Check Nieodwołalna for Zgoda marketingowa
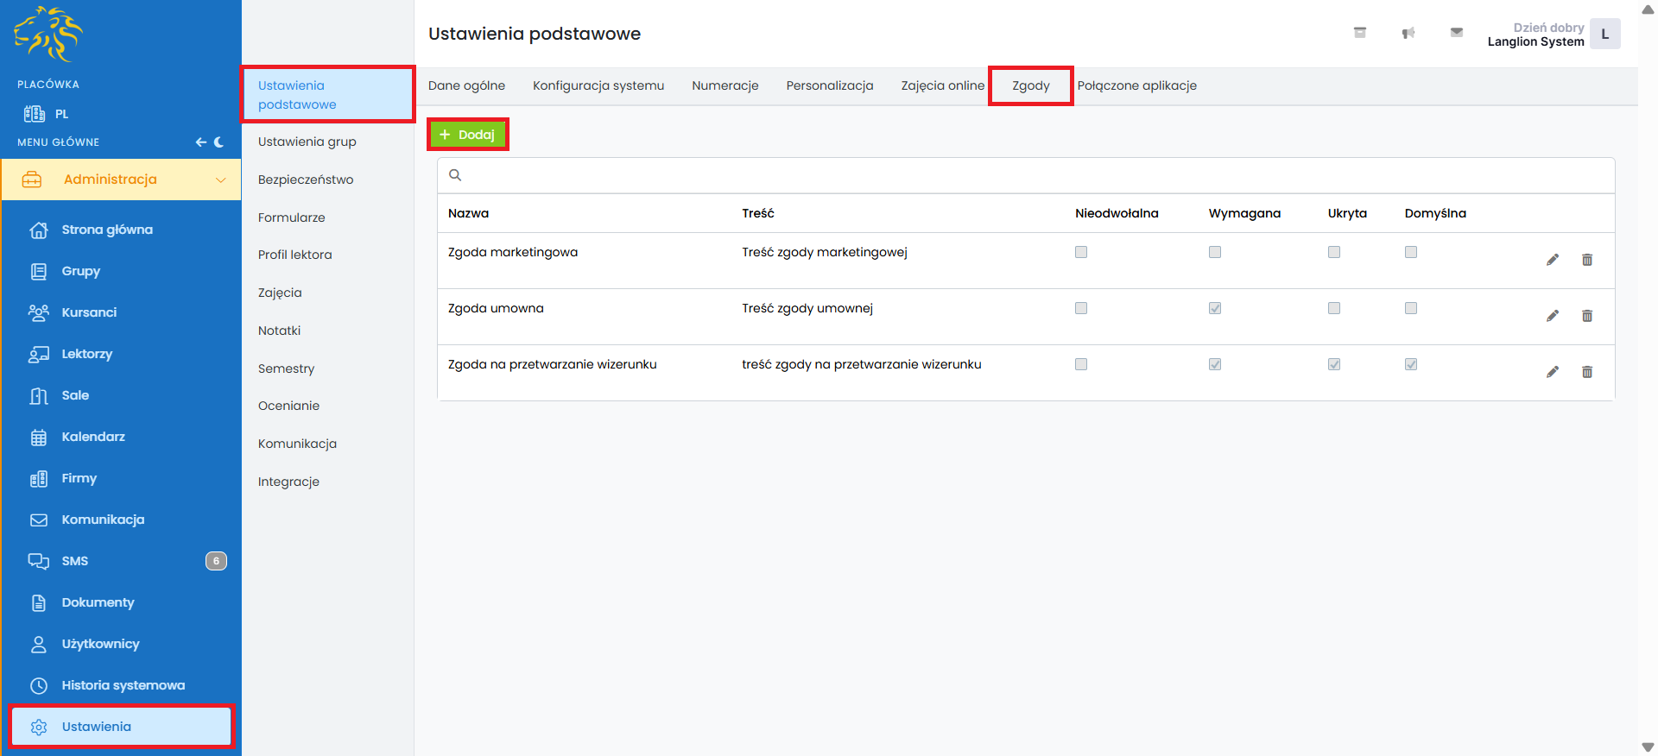 [x=1080, y=252]
